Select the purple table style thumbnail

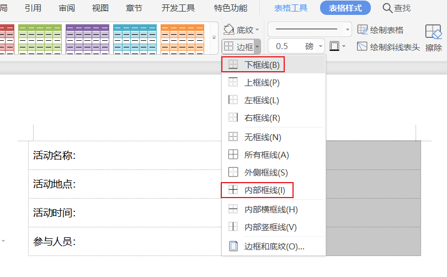[88, 39]
